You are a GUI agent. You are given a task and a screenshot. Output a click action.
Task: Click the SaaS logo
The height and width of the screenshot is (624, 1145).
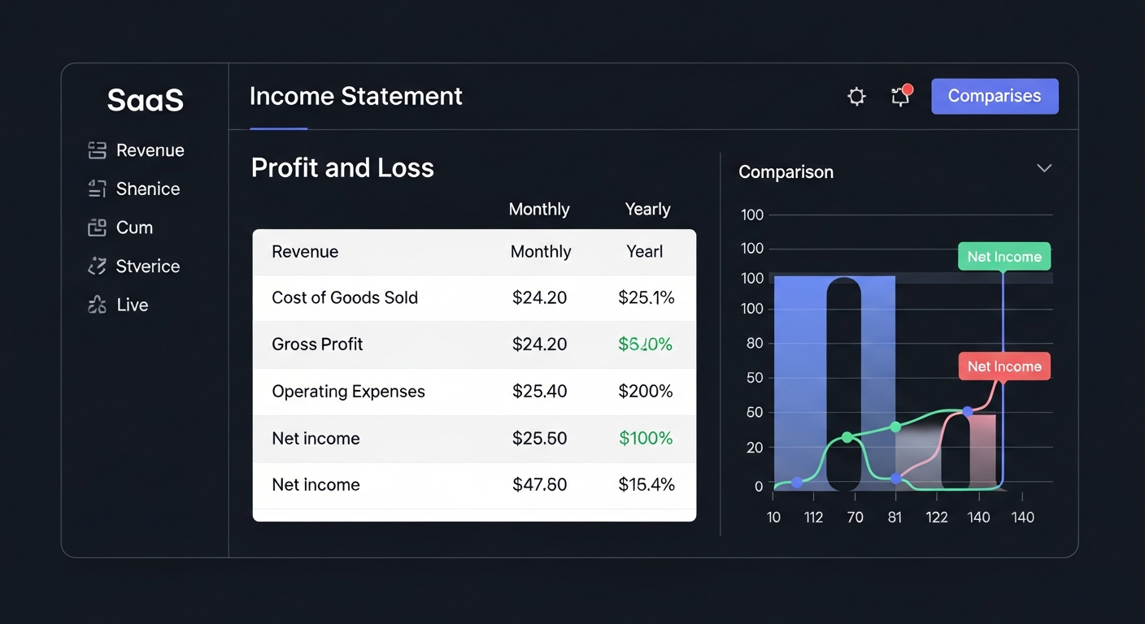(x=145, y=99)
